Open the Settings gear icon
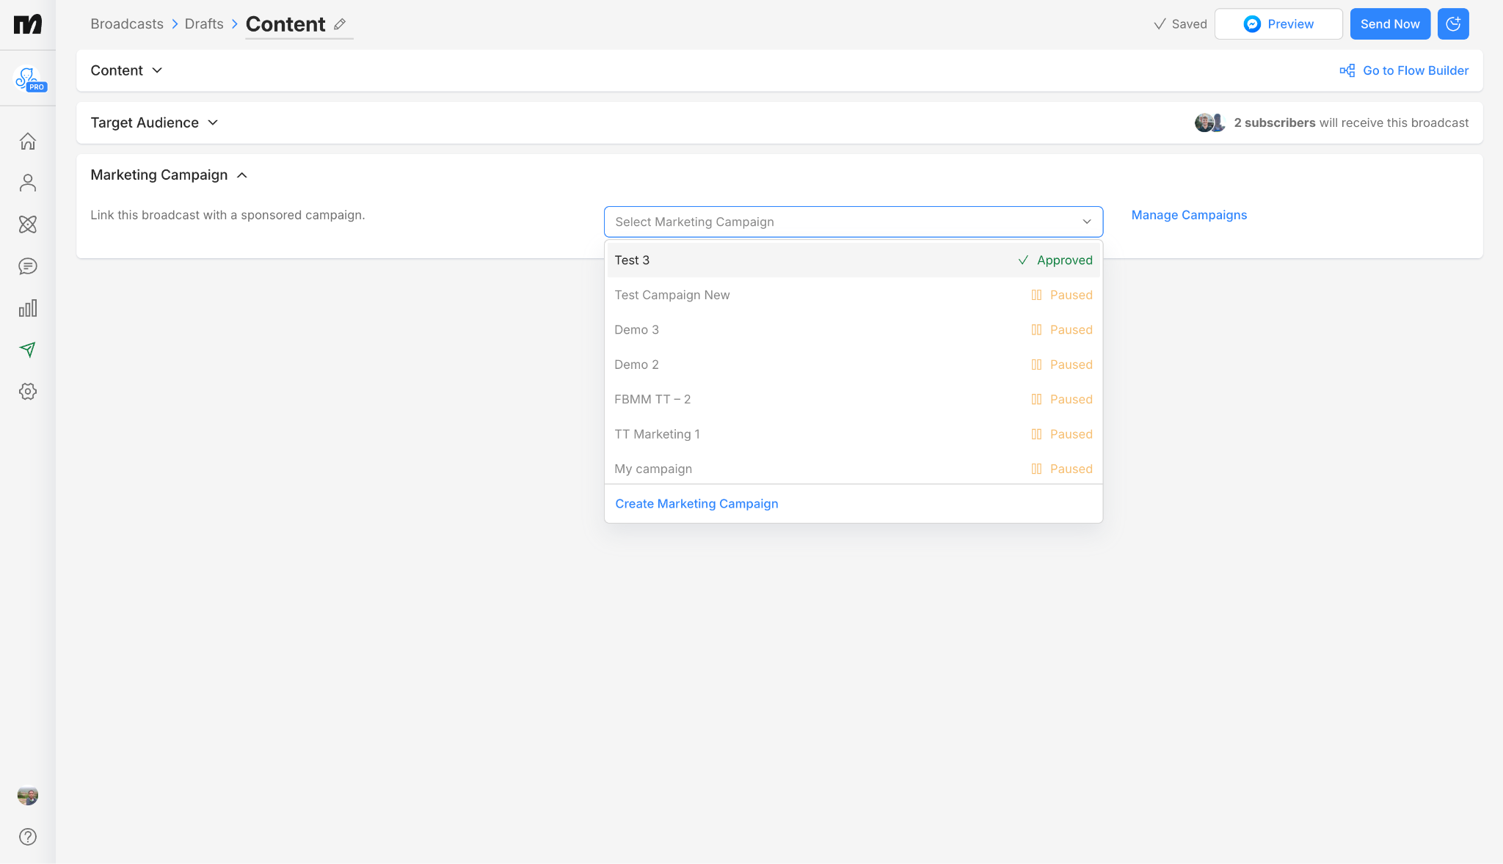 pos(28,392)
